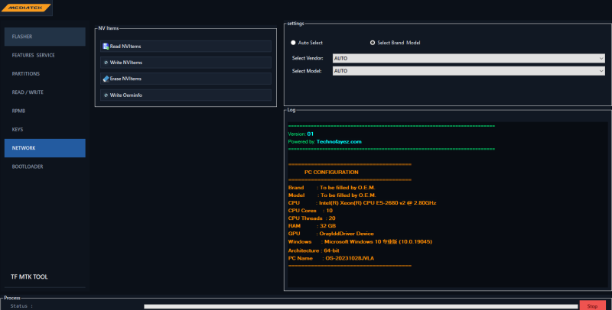
Task: Stop the current process
Action: (x=592, y=305)
